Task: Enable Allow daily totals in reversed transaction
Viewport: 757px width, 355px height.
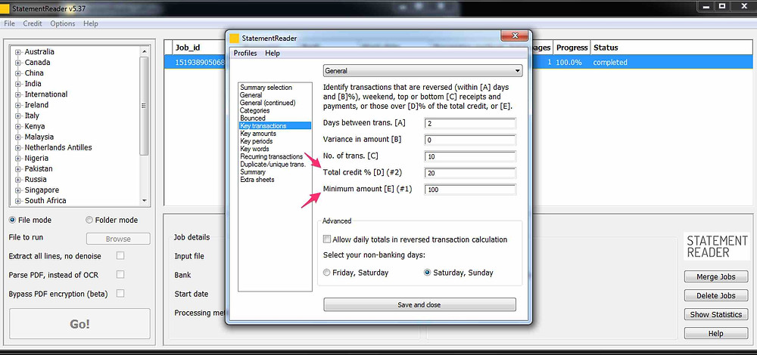Action: pos(327,239)
